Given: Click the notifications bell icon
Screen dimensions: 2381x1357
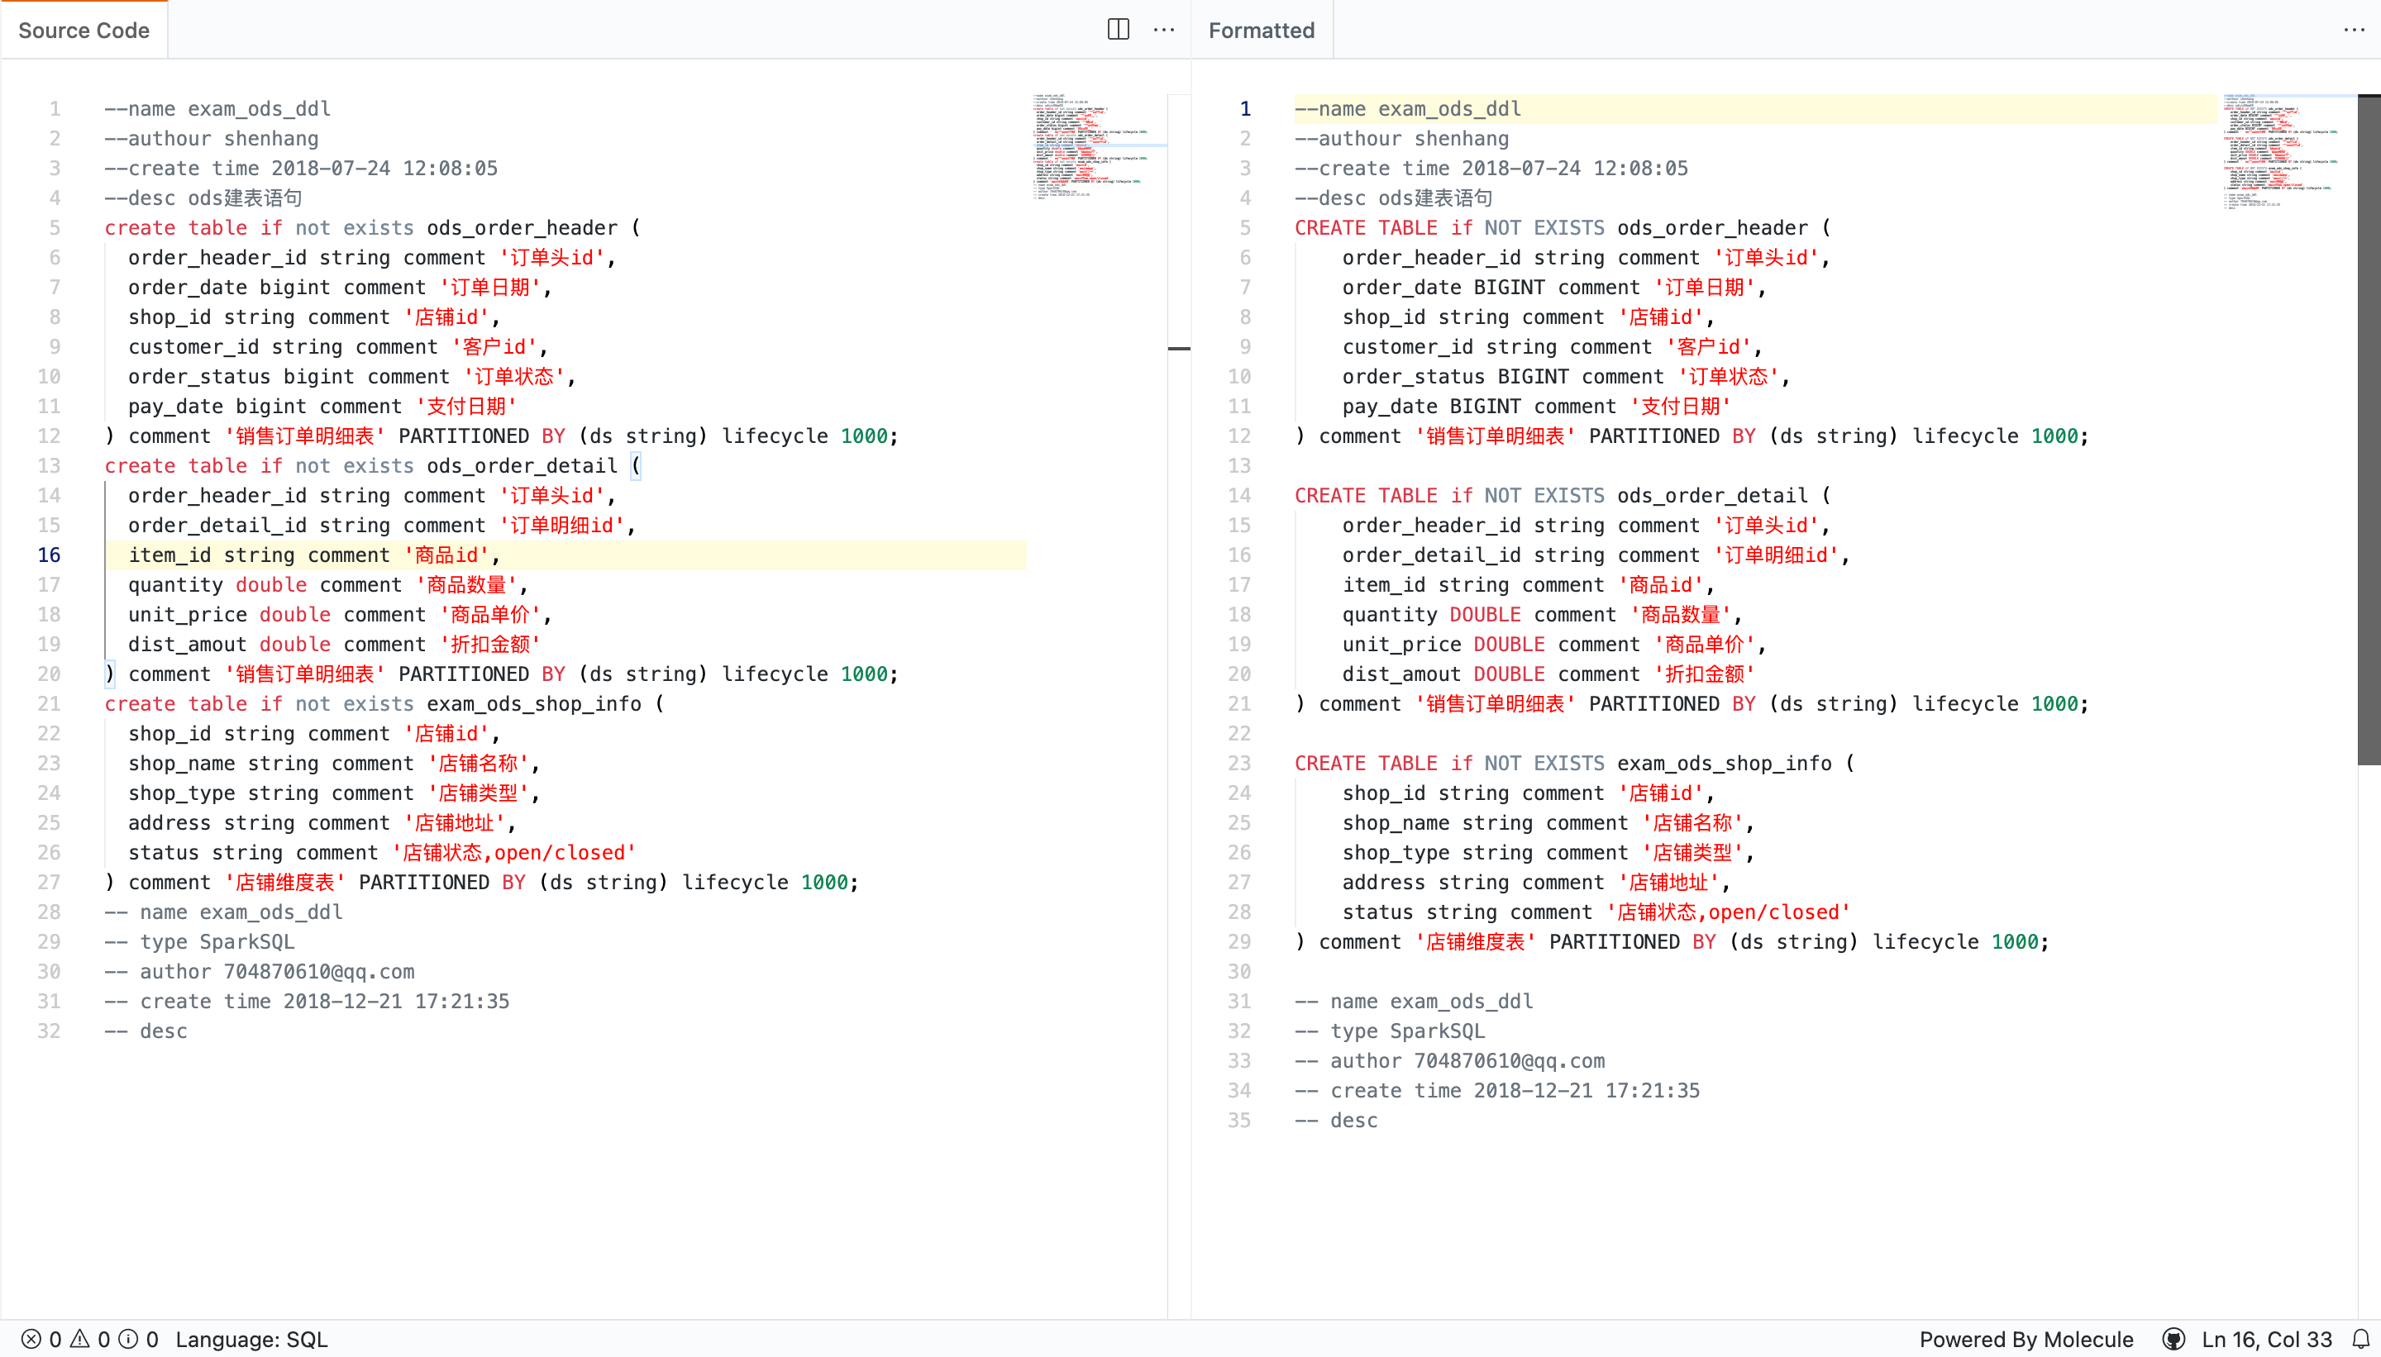Looking at the screenshot, I should pyautogui.click(x=2360, y=1340).
